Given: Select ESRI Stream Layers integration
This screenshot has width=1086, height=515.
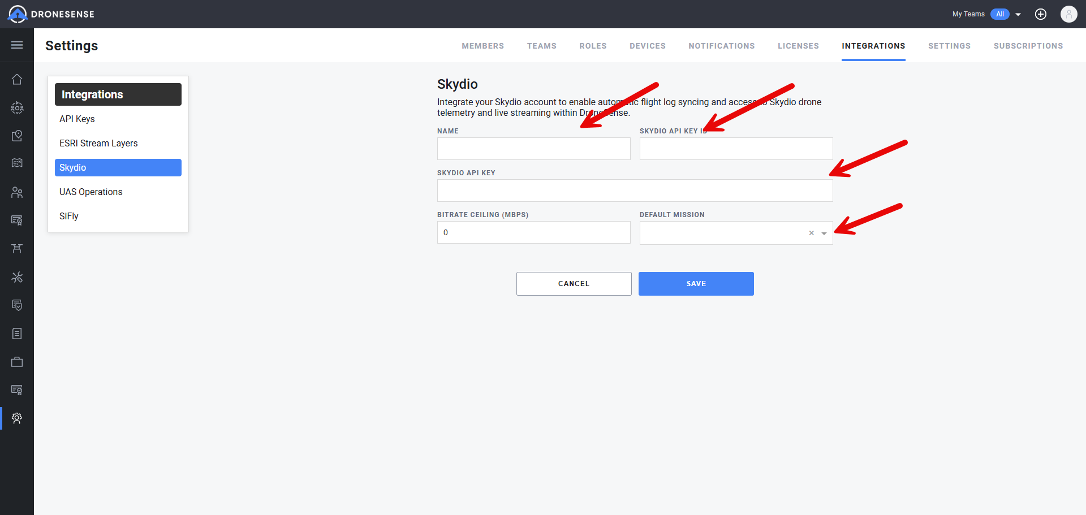Looking at the screenshot, I should (x=118, y=143).
